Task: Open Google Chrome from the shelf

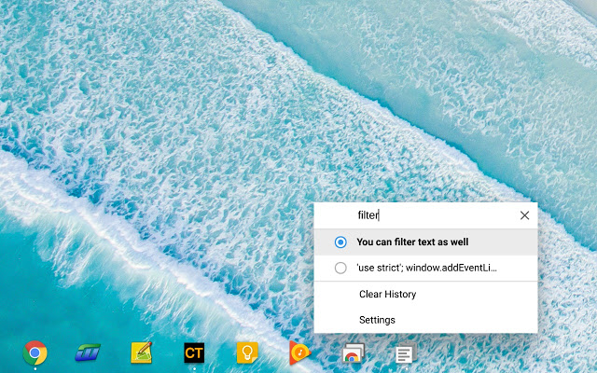Action: [35, 352]
